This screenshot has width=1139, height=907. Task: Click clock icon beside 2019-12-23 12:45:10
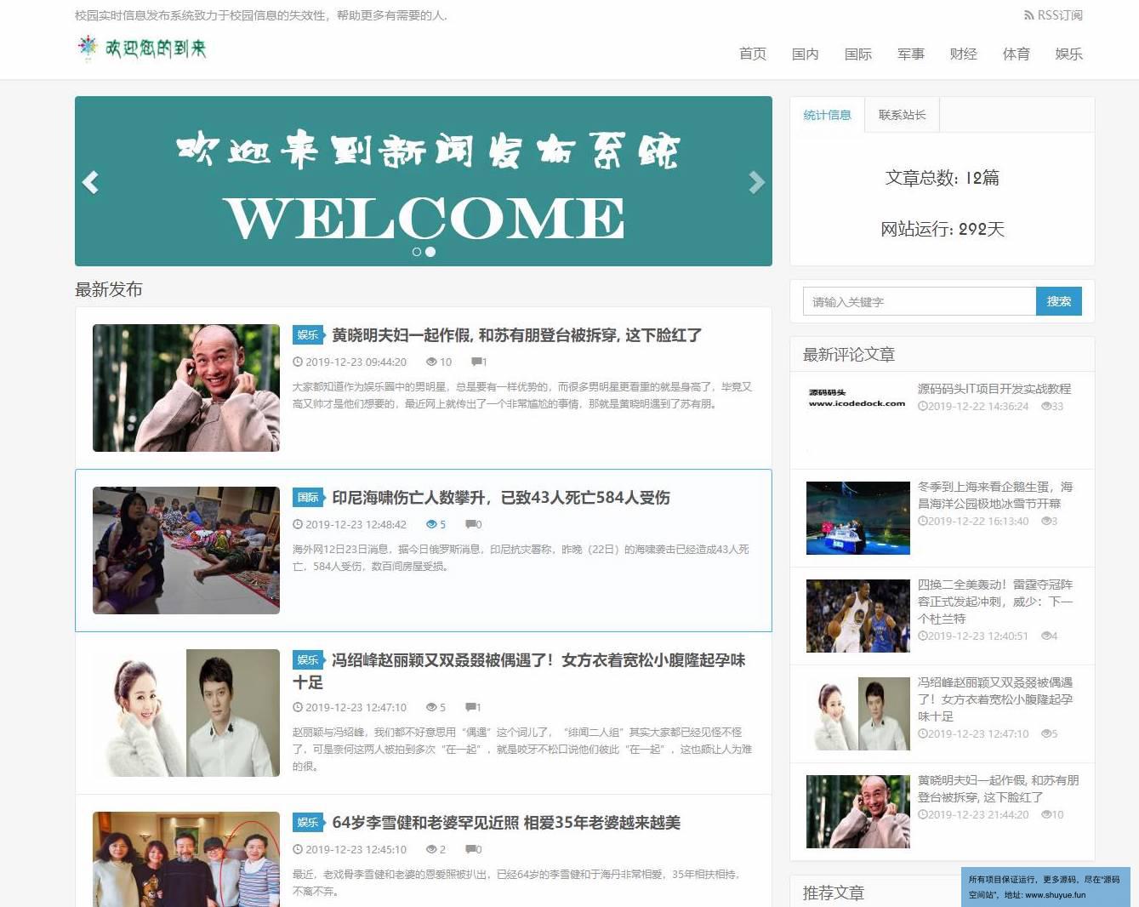click(x=298, y=849)
